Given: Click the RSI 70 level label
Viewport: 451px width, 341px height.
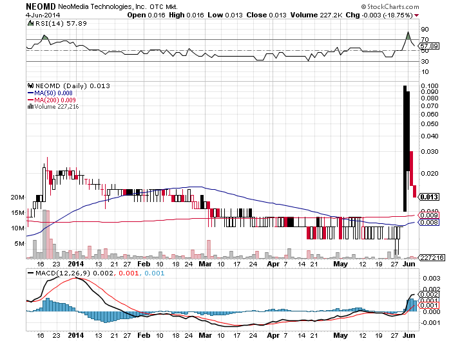Looking at the screenshot, I should pyautogui.click(x=425, y=40).
